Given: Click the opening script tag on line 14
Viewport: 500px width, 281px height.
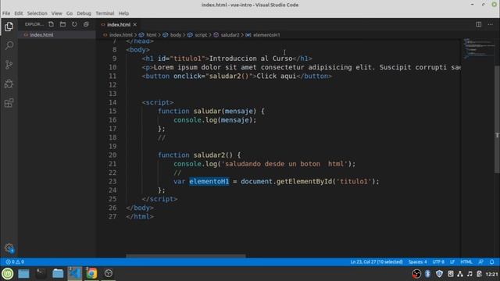Looking at the screenshot, I should point(158,102).
